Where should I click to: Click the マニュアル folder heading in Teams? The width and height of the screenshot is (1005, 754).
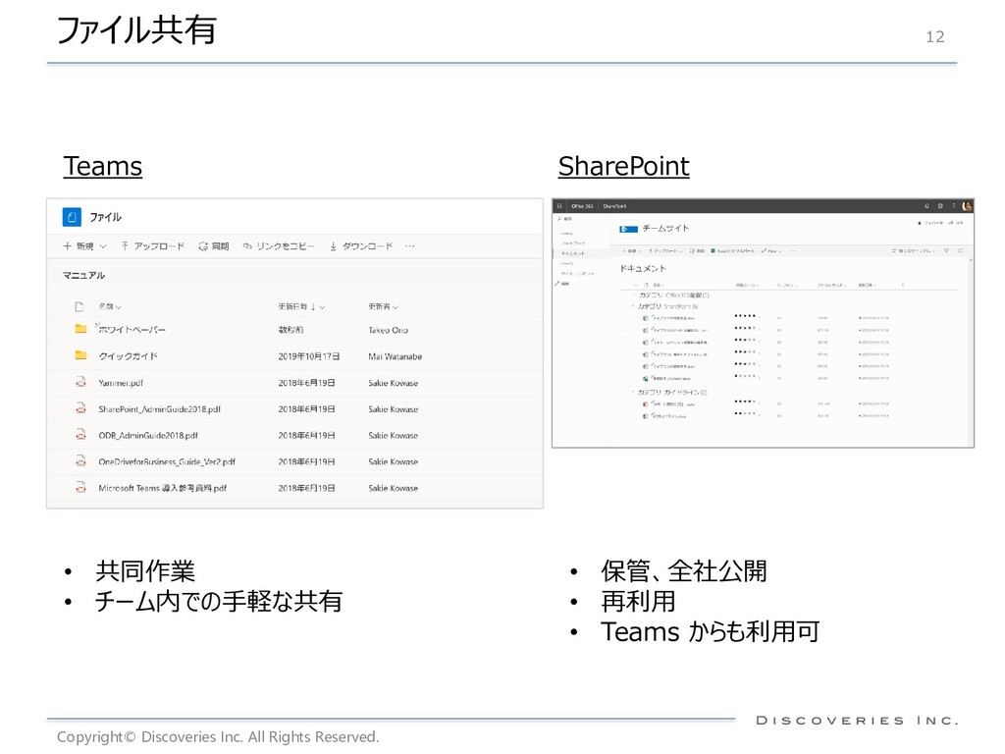coord(84,275)
